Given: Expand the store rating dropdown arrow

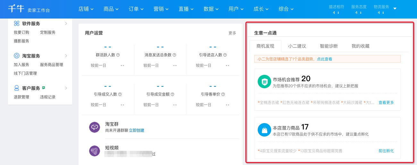Looking at the screenshot, I should 395,9.
